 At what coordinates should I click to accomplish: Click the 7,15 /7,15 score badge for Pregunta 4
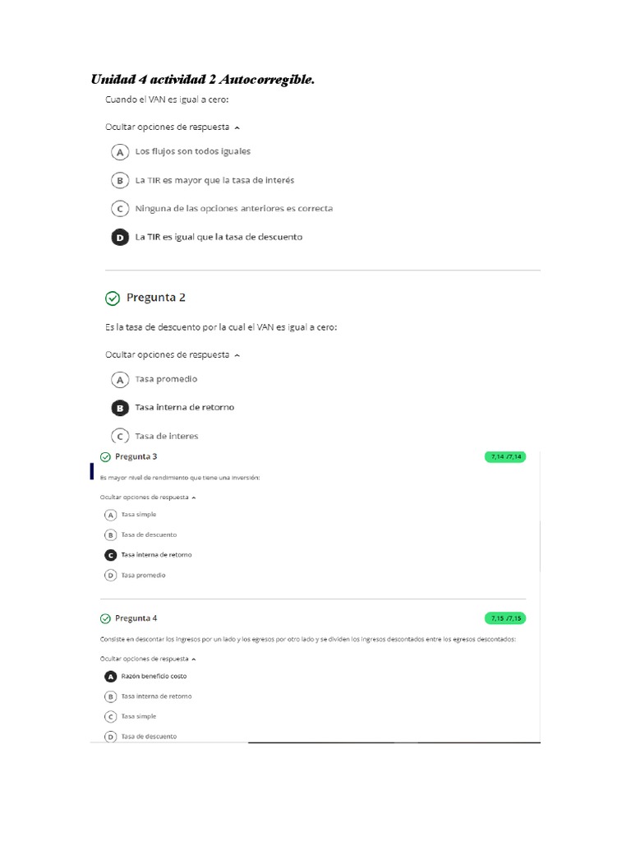coord(506,618)
